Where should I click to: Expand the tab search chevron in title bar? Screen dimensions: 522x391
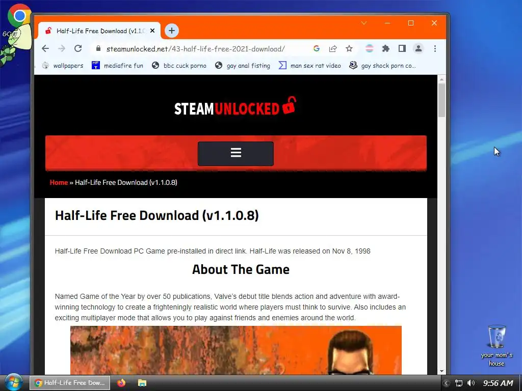click(364, 23)
